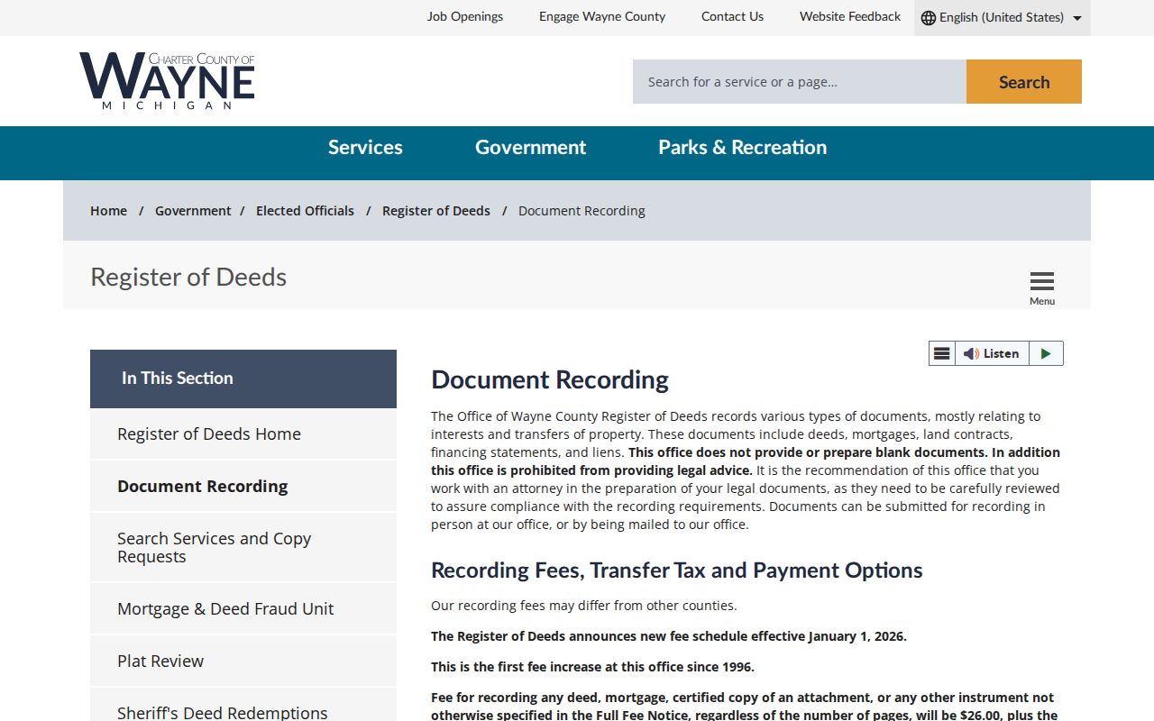
Task: Click the orange Search button
Action: point(1024,82)
